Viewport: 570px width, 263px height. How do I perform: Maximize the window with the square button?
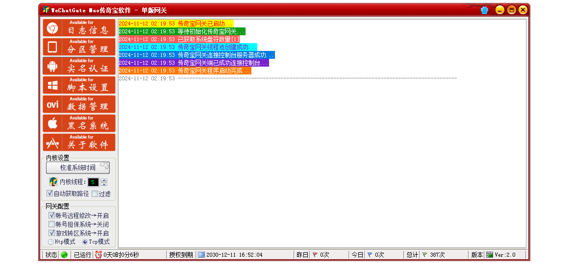[x=512, y=10]
